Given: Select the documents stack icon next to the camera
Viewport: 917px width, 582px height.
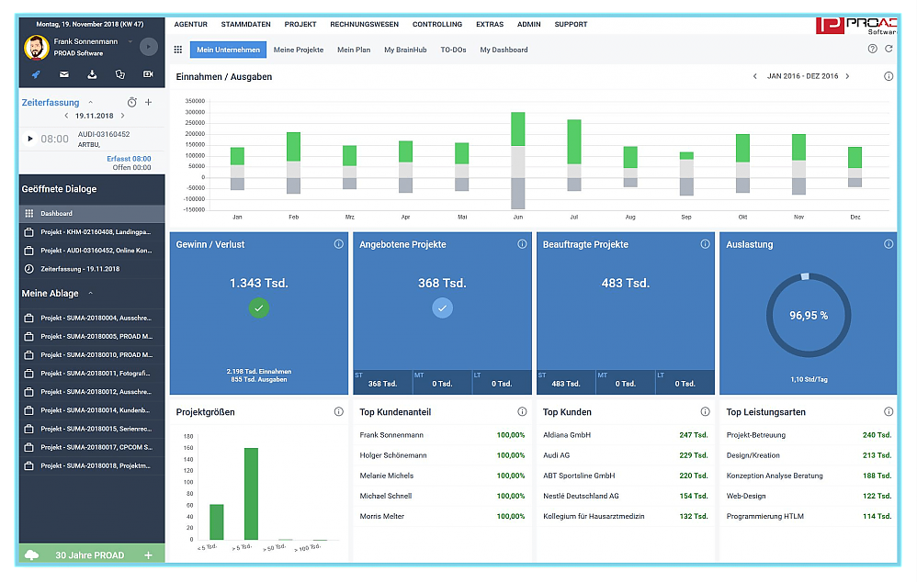Looking at the screenshot, I should (121, 74).
